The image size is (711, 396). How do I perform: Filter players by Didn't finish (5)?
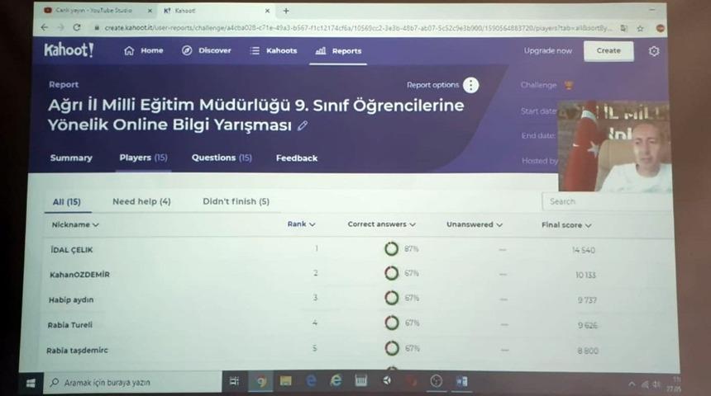pos(236,201)
